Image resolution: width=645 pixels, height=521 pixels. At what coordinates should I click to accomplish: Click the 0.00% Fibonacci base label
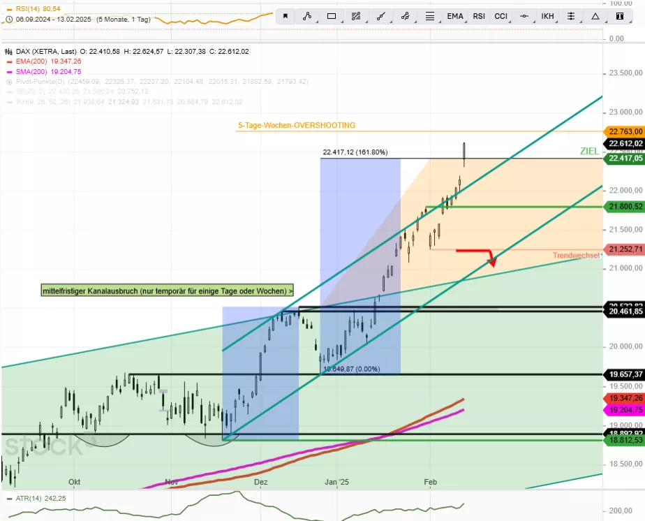pyautogui.click(x=352, y=369)
